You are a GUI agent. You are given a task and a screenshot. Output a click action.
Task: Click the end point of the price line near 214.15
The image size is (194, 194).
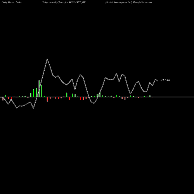coord(158,81)
